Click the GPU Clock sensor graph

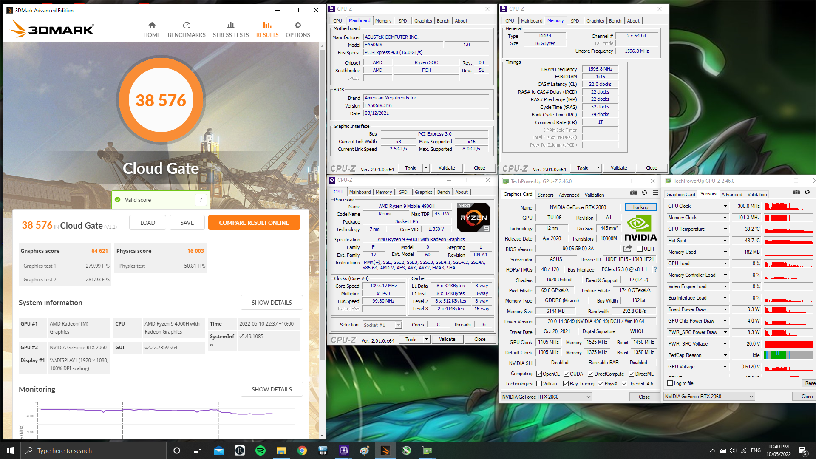[788, 206]
